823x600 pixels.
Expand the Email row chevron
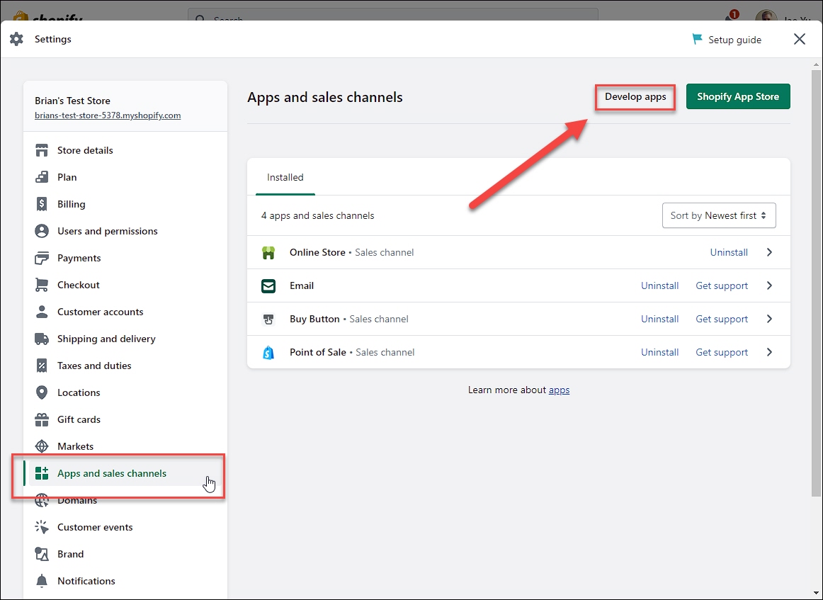(x=769, y=285)
